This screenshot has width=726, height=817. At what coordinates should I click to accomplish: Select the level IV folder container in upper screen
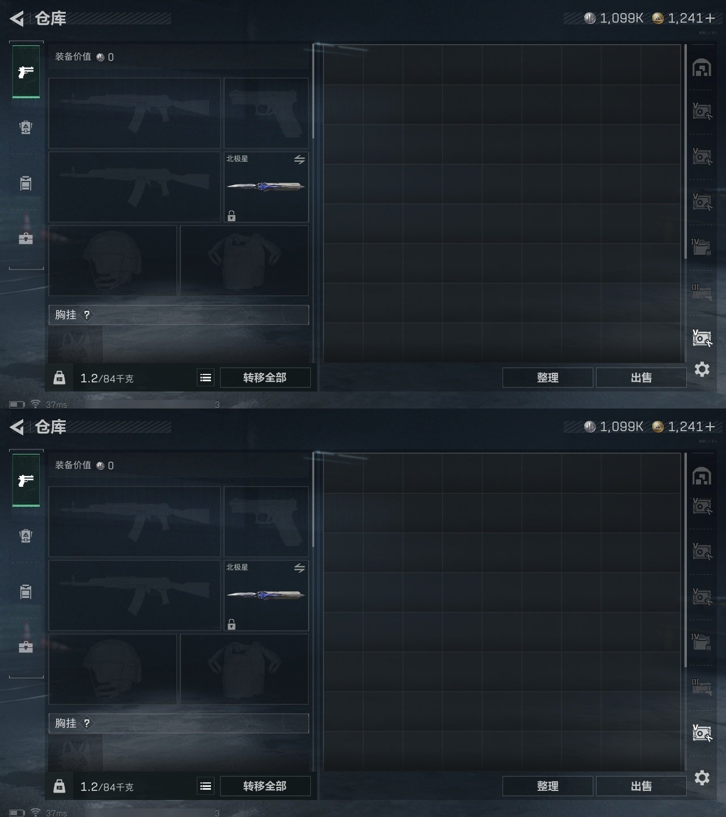702,247
